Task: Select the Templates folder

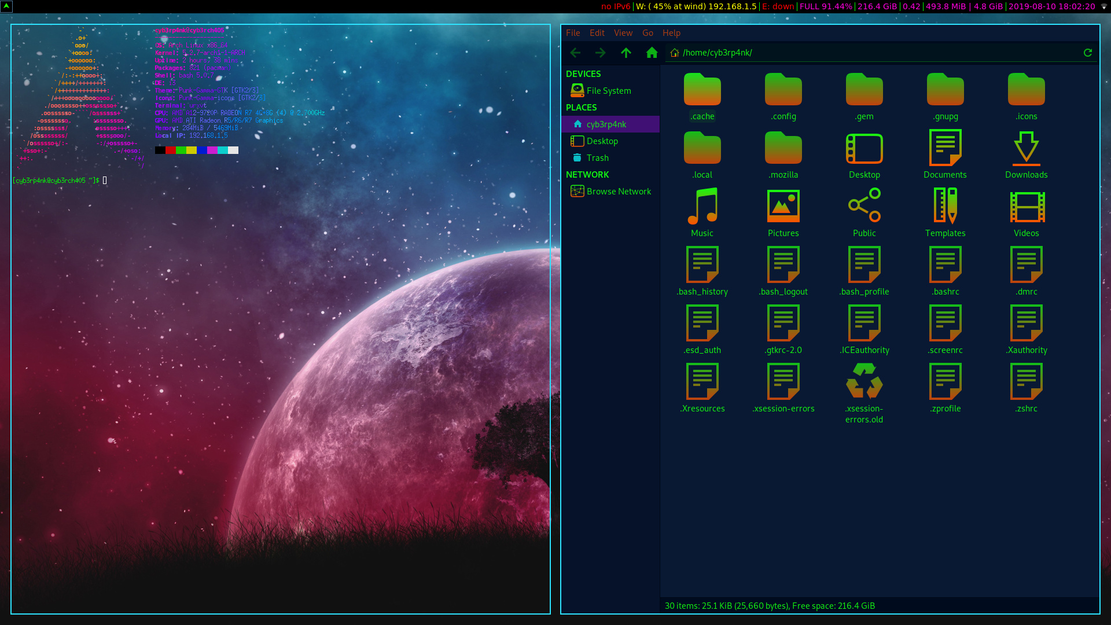Action: 946,214
